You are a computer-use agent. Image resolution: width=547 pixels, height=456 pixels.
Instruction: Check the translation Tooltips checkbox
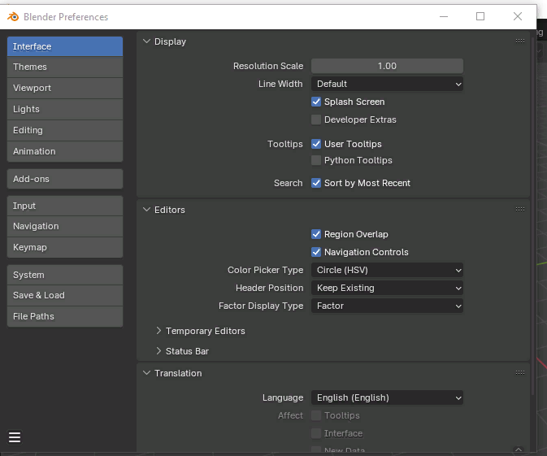click(316, 415)
